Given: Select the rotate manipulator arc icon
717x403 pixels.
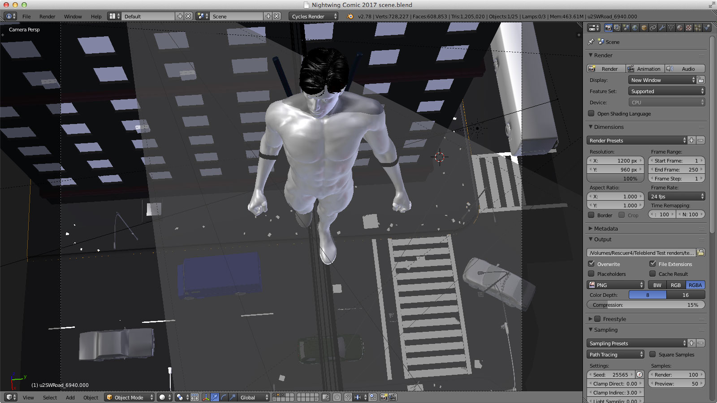Looking at the screenshot, I should pyautogui.click(x=224, y=397).
